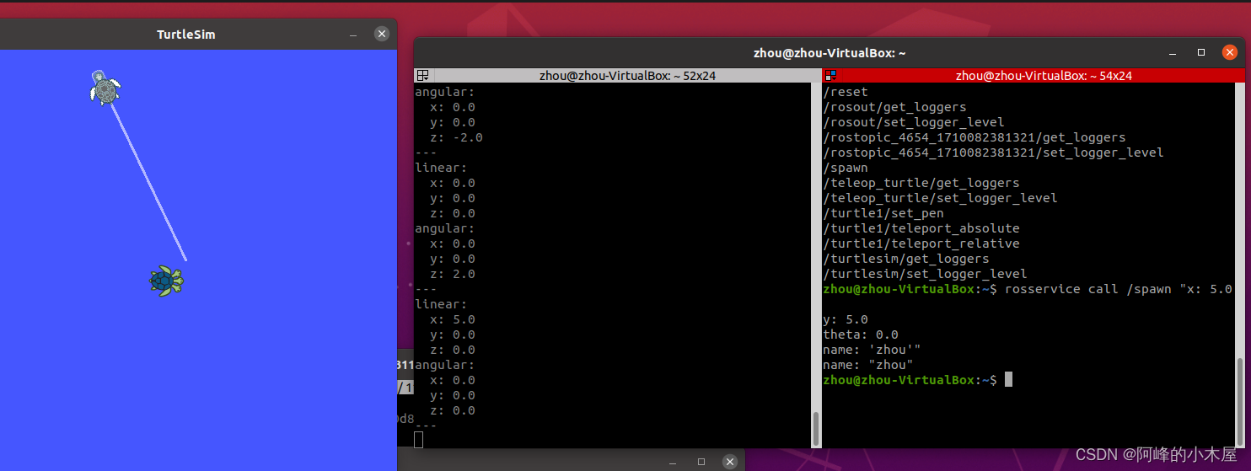Click the "name: "zhou"" response line
Screen dimensions: 1251x471
(x=868, y=365)
